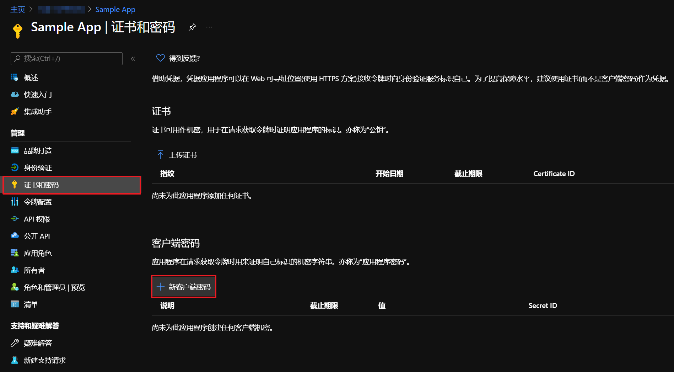Open 概述 overview menu item
This screenshot has width=674, height=372.
[31, 78]
